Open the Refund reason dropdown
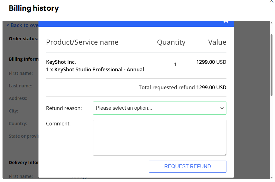The width and height of the screenshot is (275, 182). tap(160, 108)
